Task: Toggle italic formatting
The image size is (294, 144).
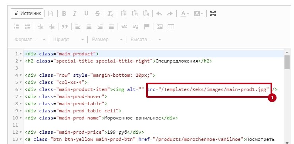Action: 75,13
